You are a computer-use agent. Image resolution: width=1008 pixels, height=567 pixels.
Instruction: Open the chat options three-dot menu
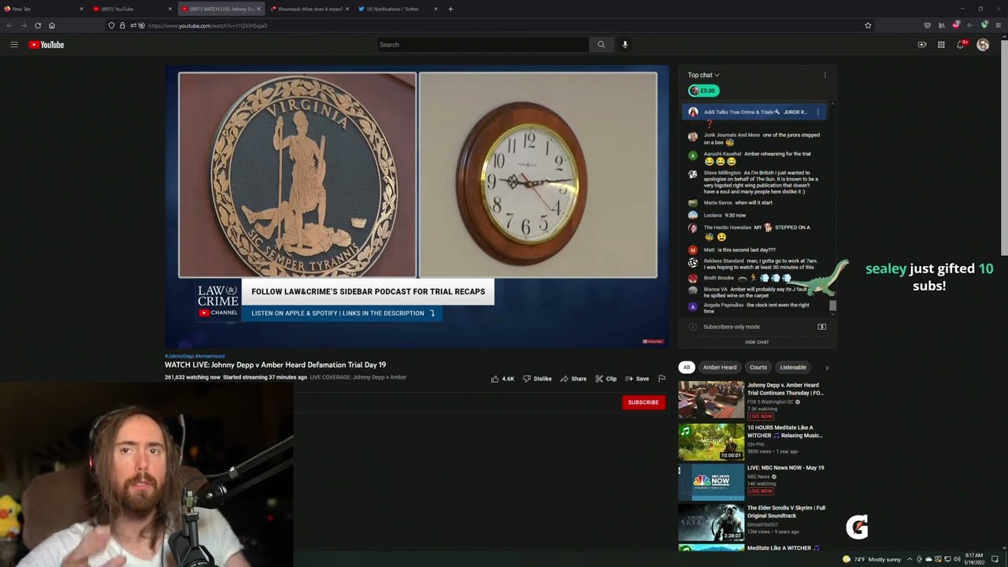click(x=825, y=76)
